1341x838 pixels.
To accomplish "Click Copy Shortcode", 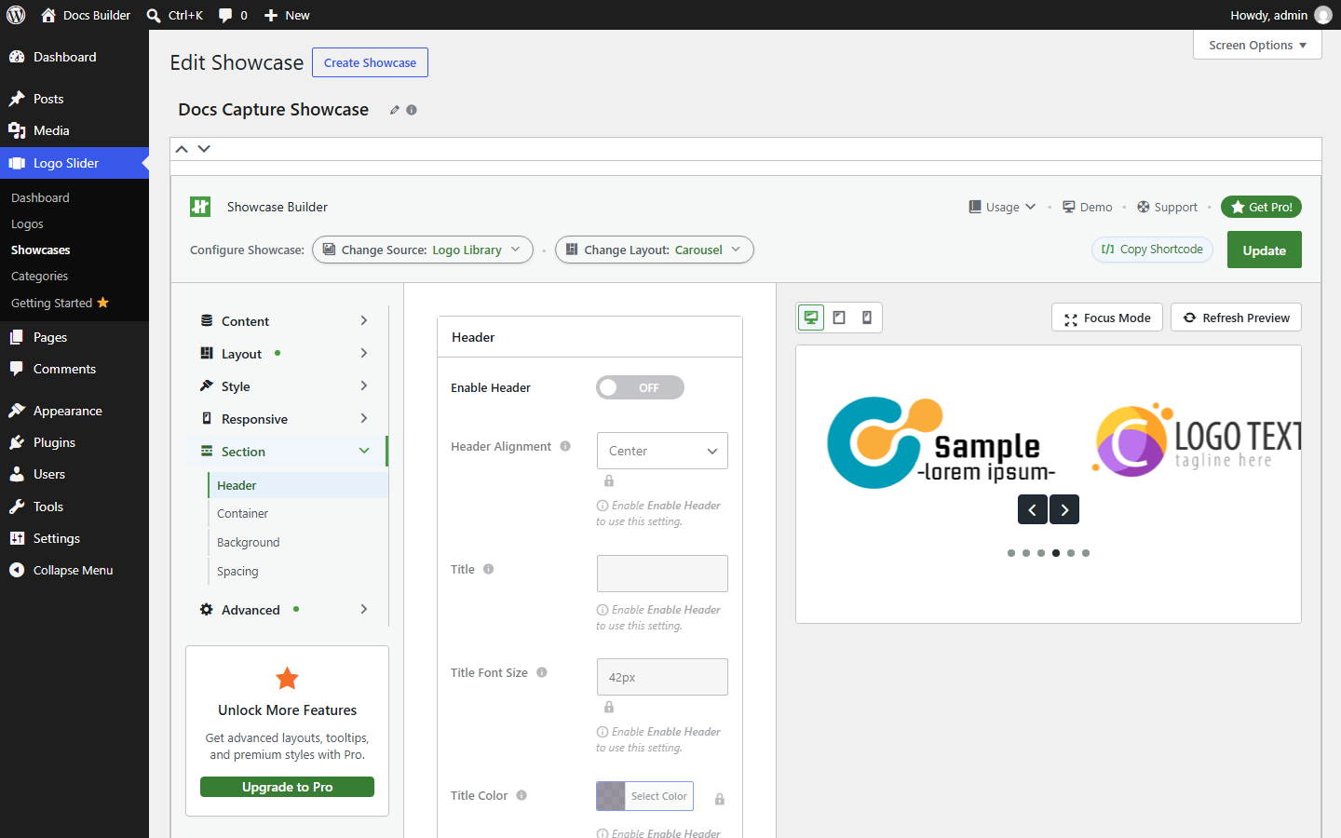I will 1152,250.
